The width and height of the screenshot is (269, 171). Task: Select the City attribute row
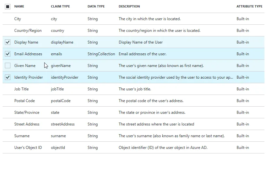pos(18,19)
